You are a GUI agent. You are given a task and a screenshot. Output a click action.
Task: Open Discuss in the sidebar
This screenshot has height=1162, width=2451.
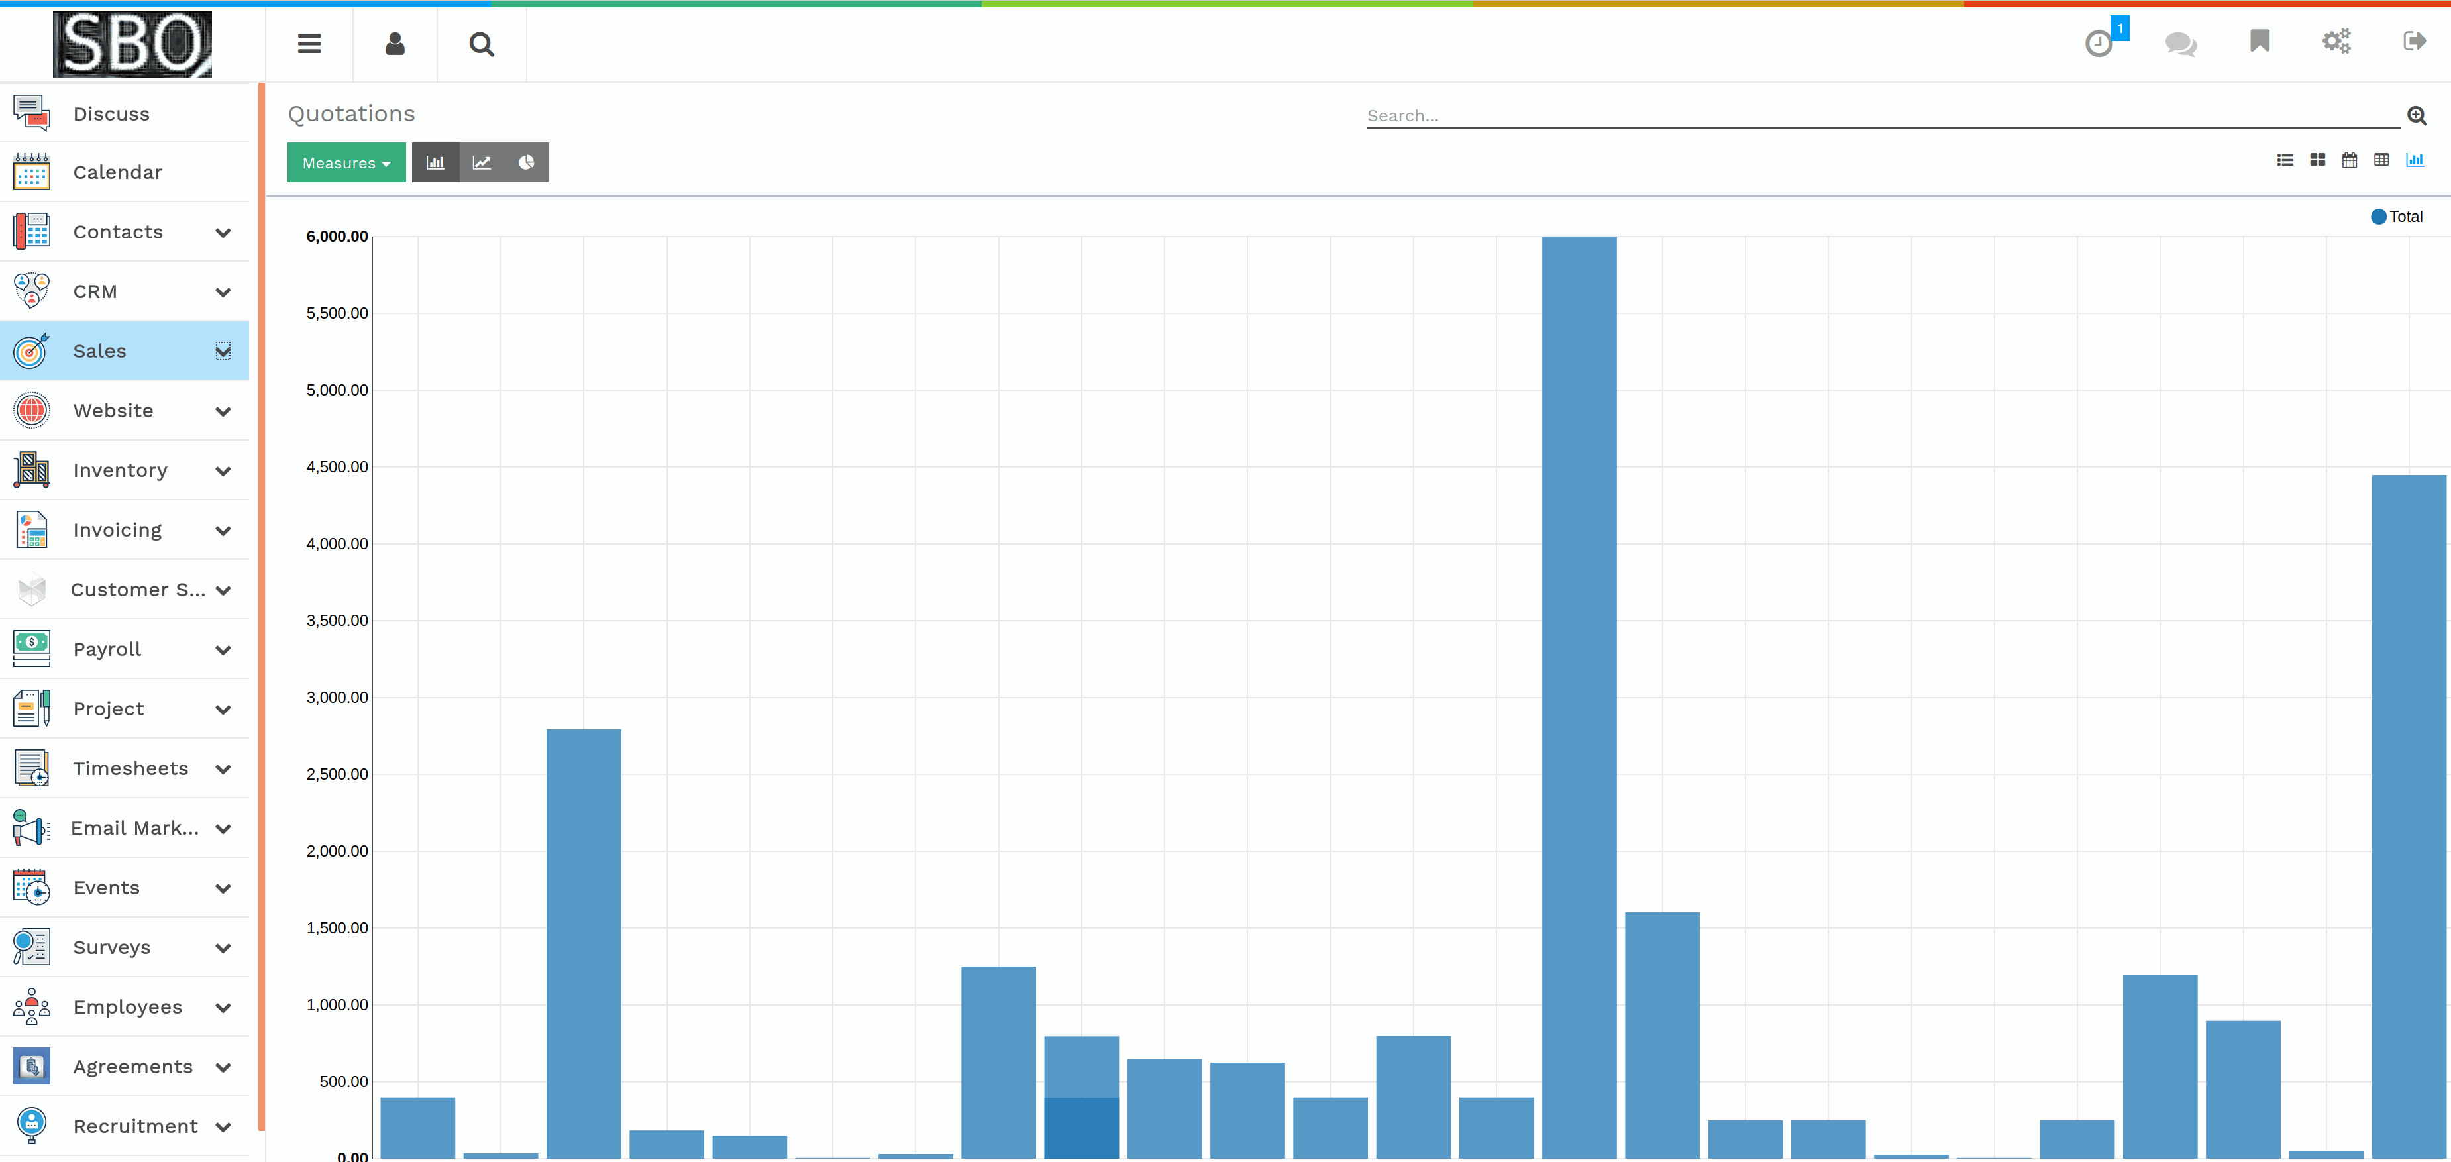coord(111,114)
